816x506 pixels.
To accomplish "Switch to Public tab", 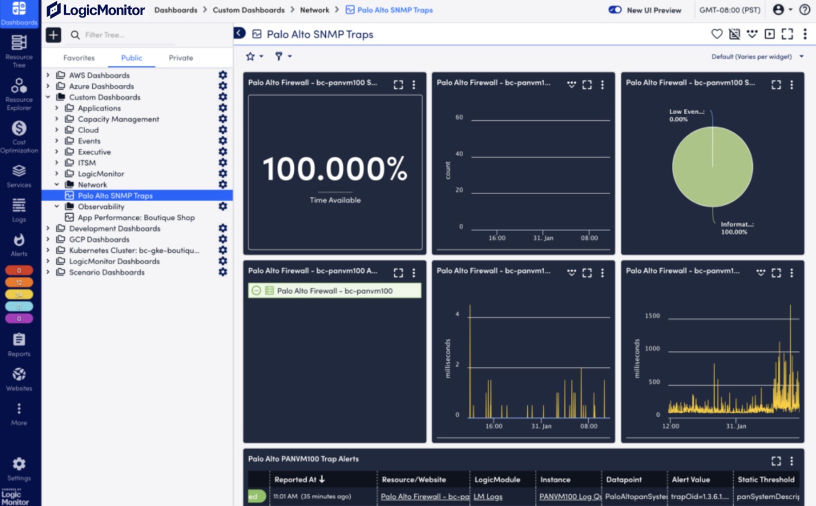I will [x=132, y=58].
